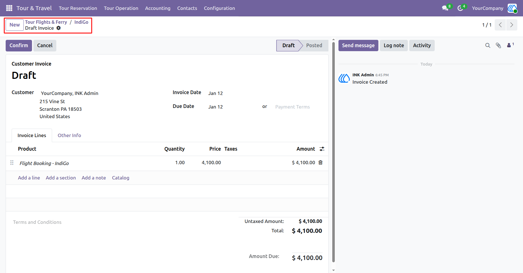This screenshot has height=273, width=523.
Task: Click IndiGo breadcrumb link
Action: 81,22
